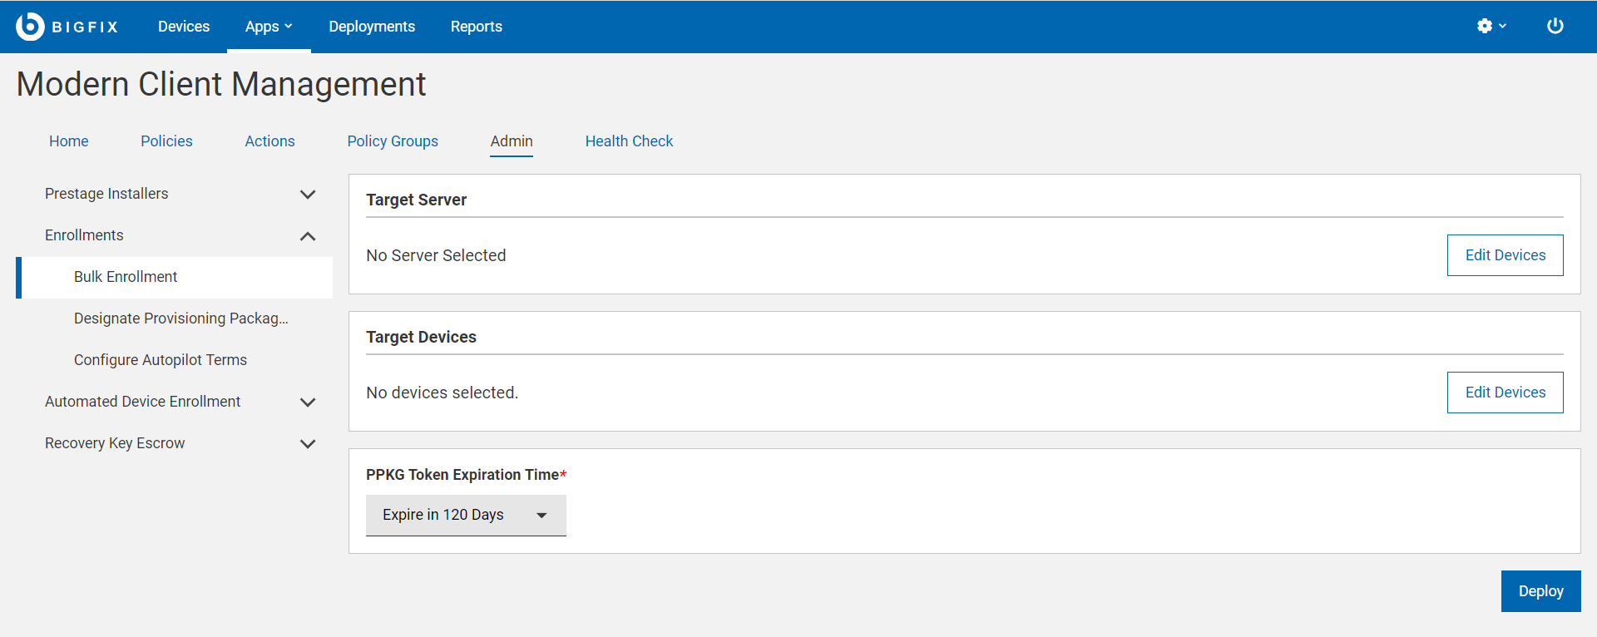This screenshot has width=1597, height=637.
Task: Open Reports in the top bar
Action: click(476, 27)
